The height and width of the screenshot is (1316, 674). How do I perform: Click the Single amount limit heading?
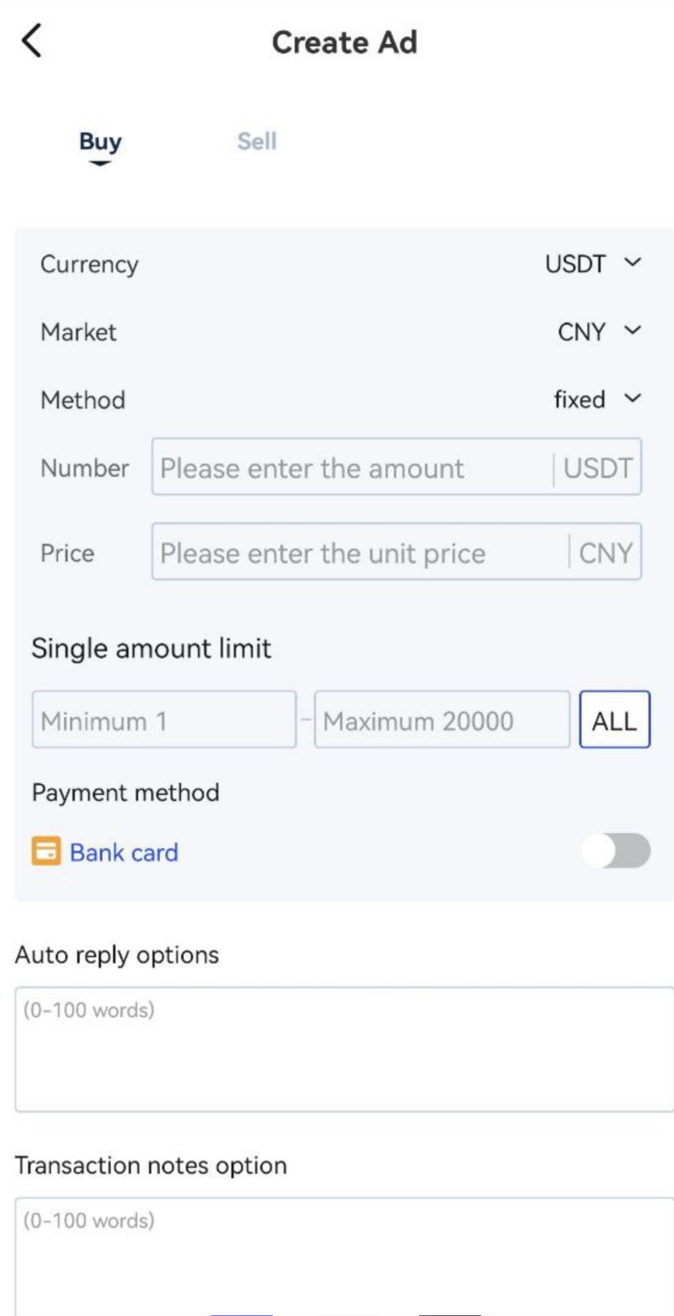151,649
